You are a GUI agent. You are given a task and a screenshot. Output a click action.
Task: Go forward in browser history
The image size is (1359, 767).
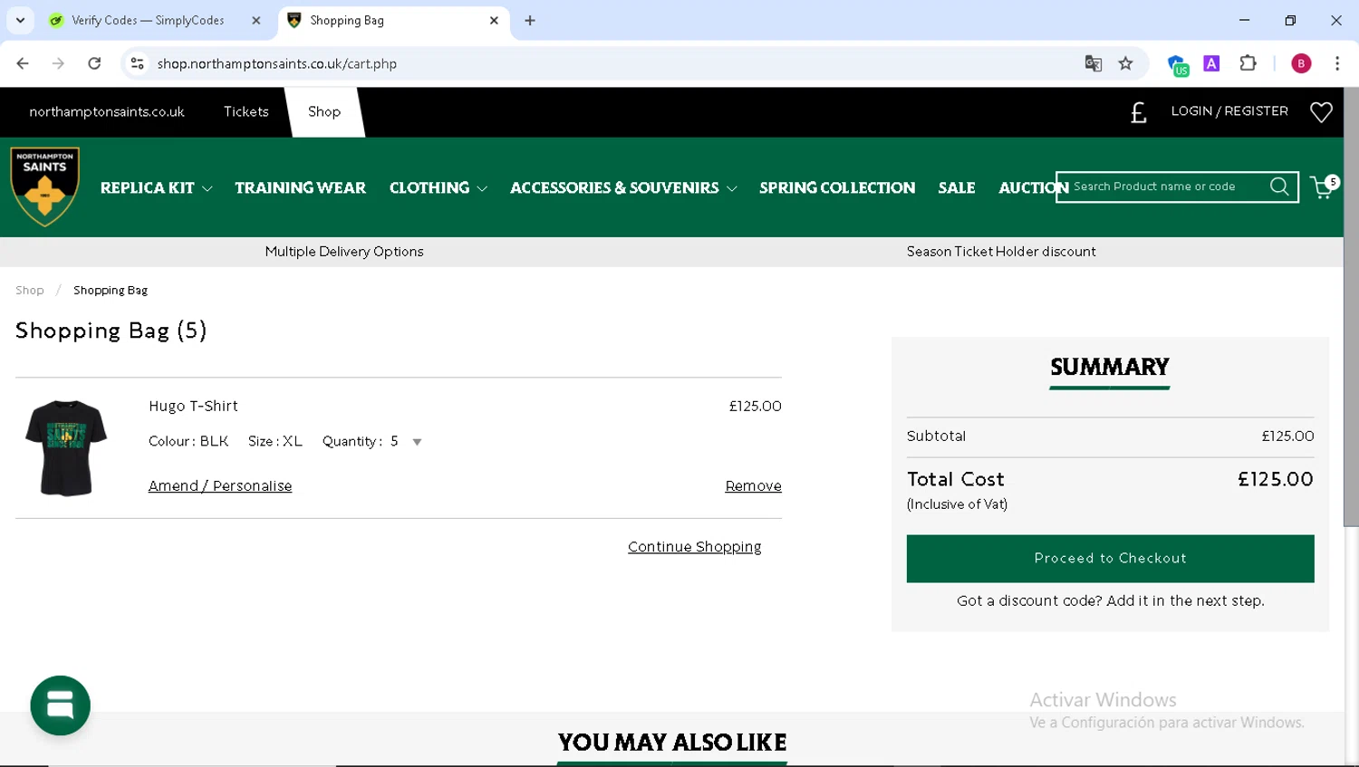tap(58, 63)
